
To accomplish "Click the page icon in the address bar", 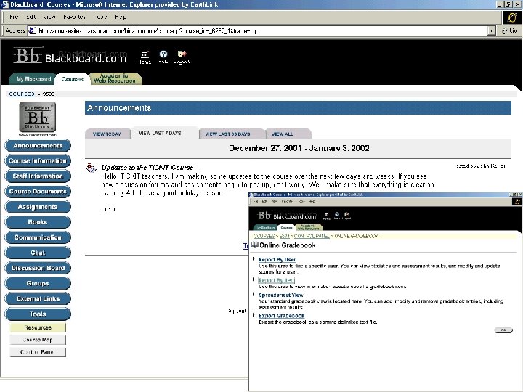I will coord(33,31).
